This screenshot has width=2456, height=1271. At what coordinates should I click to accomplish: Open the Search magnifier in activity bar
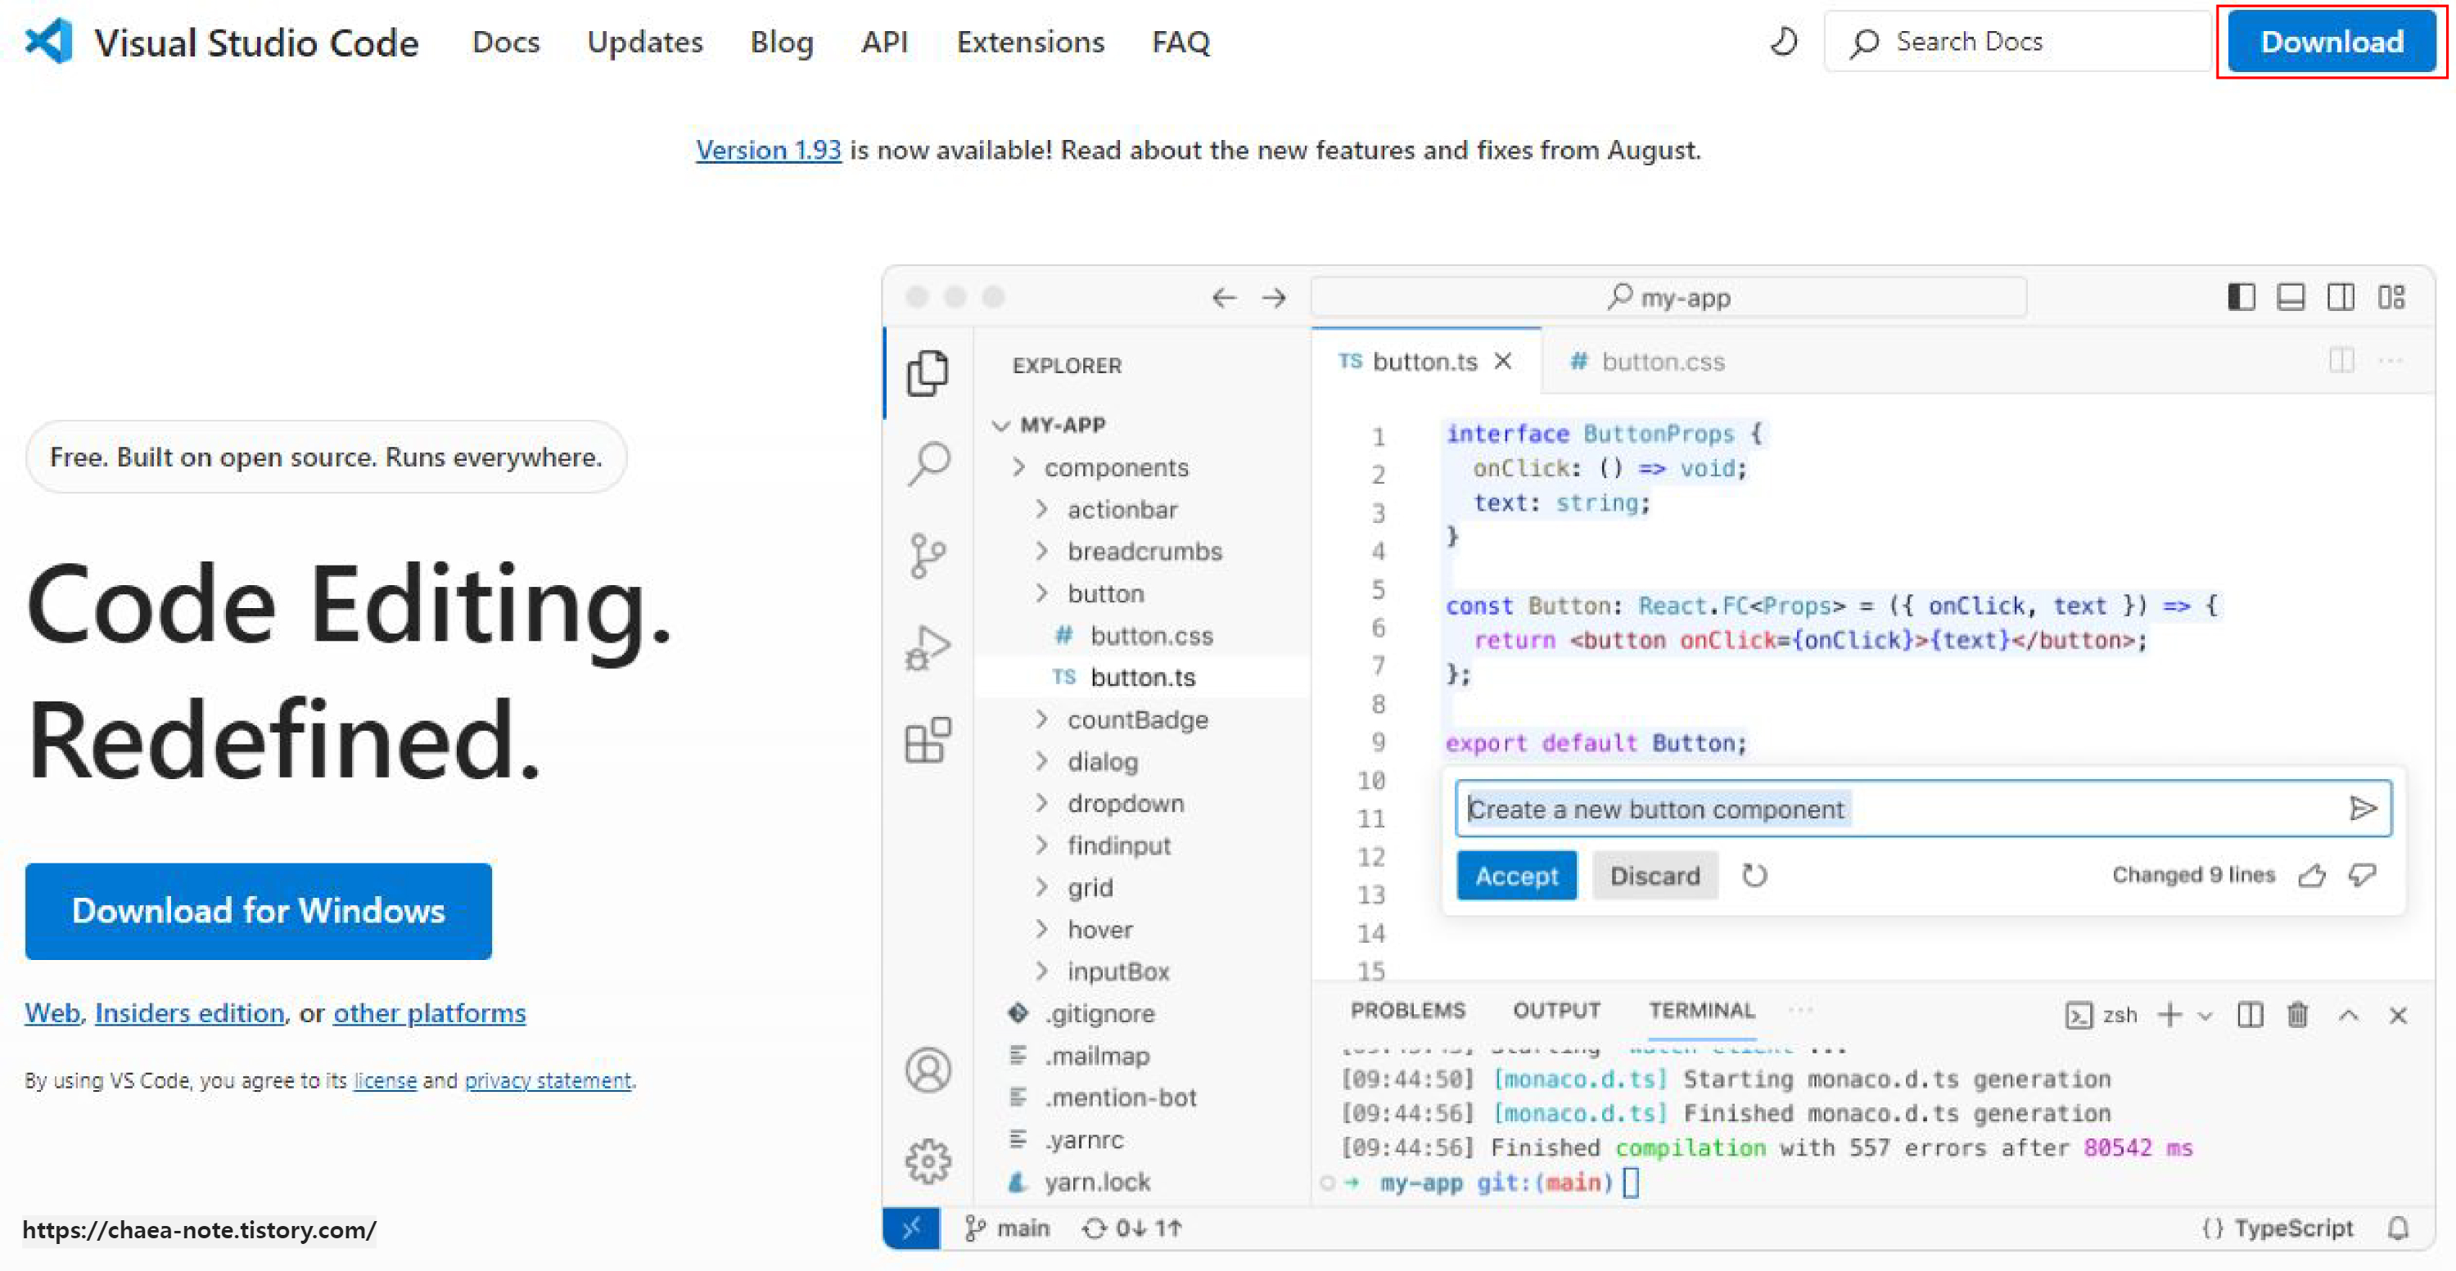[x=928, y=464]
